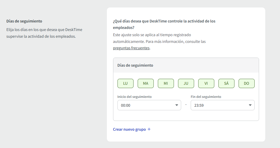The image size is (280, 148).
Task: Open the preguntas frecuentes link
Action: tap(131, 48)
